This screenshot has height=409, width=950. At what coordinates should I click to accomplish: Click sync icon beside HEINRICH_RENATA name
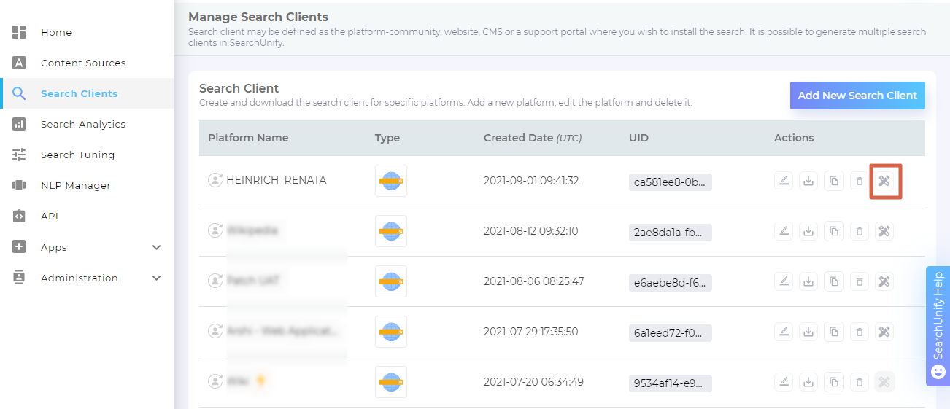(215, 180)
